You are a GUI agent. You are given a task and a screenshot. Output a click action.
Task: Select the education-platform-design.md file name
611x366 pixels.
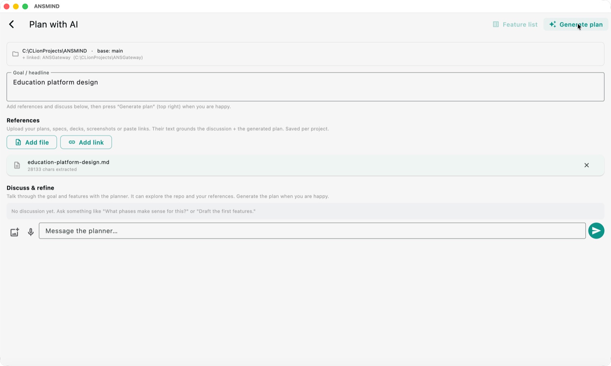68,162
